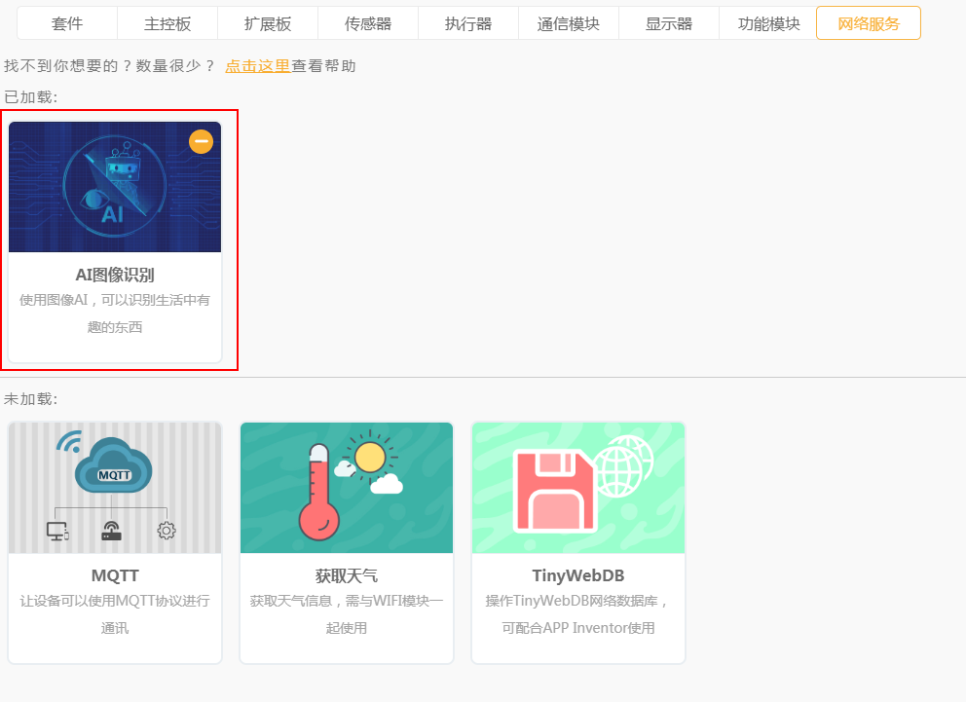Screen dimensions: 966x702
Task: Follow the 点击这里 help link
Action: [x=257, y=66]
